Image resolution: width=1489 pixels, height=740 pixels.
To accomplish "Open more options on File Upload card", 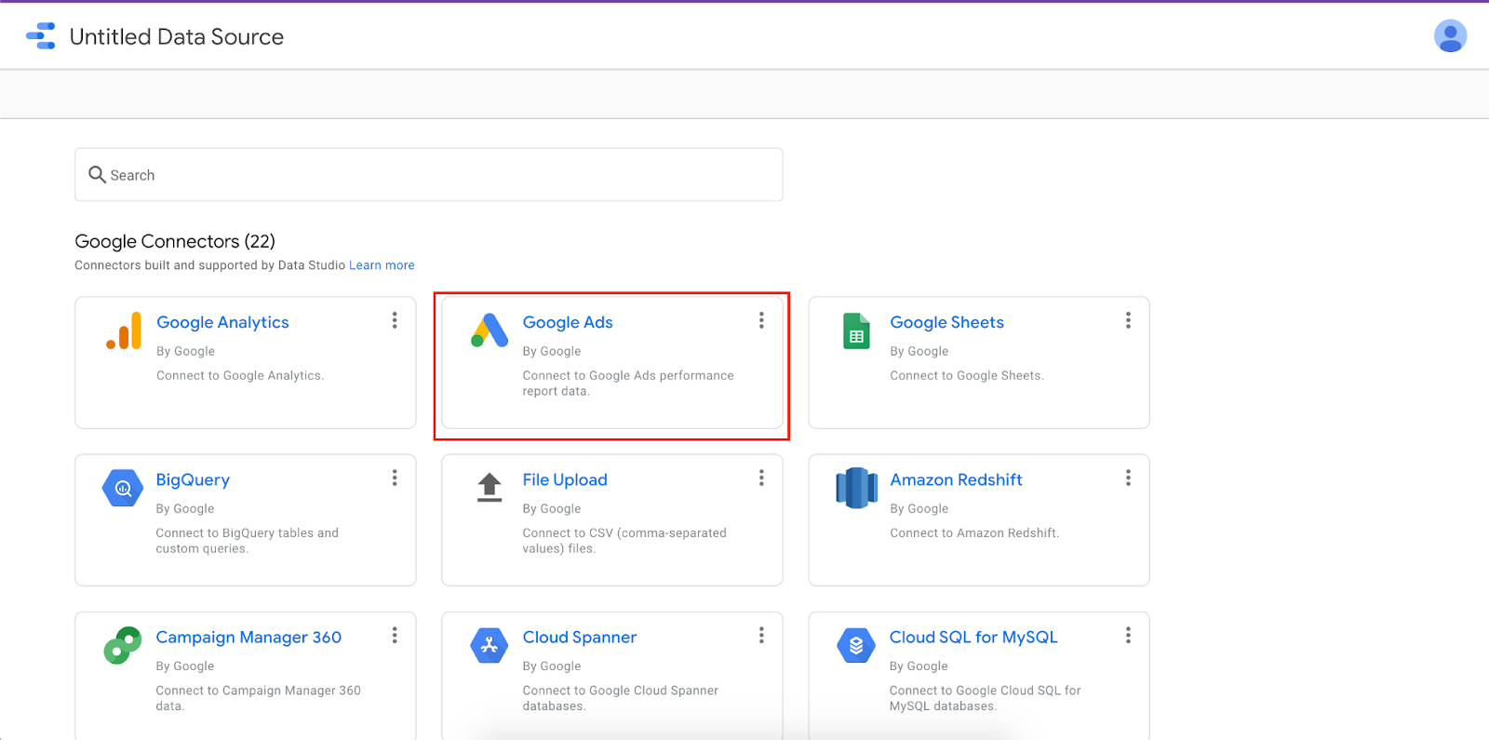I will point(761,478).
